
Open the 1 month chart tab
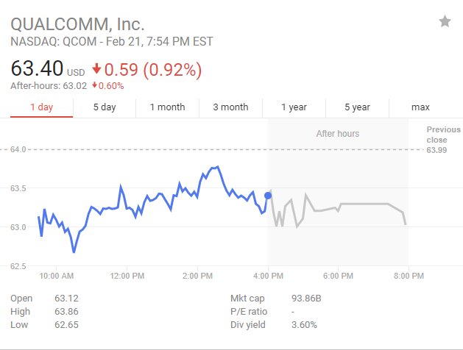tap(167, 107)
